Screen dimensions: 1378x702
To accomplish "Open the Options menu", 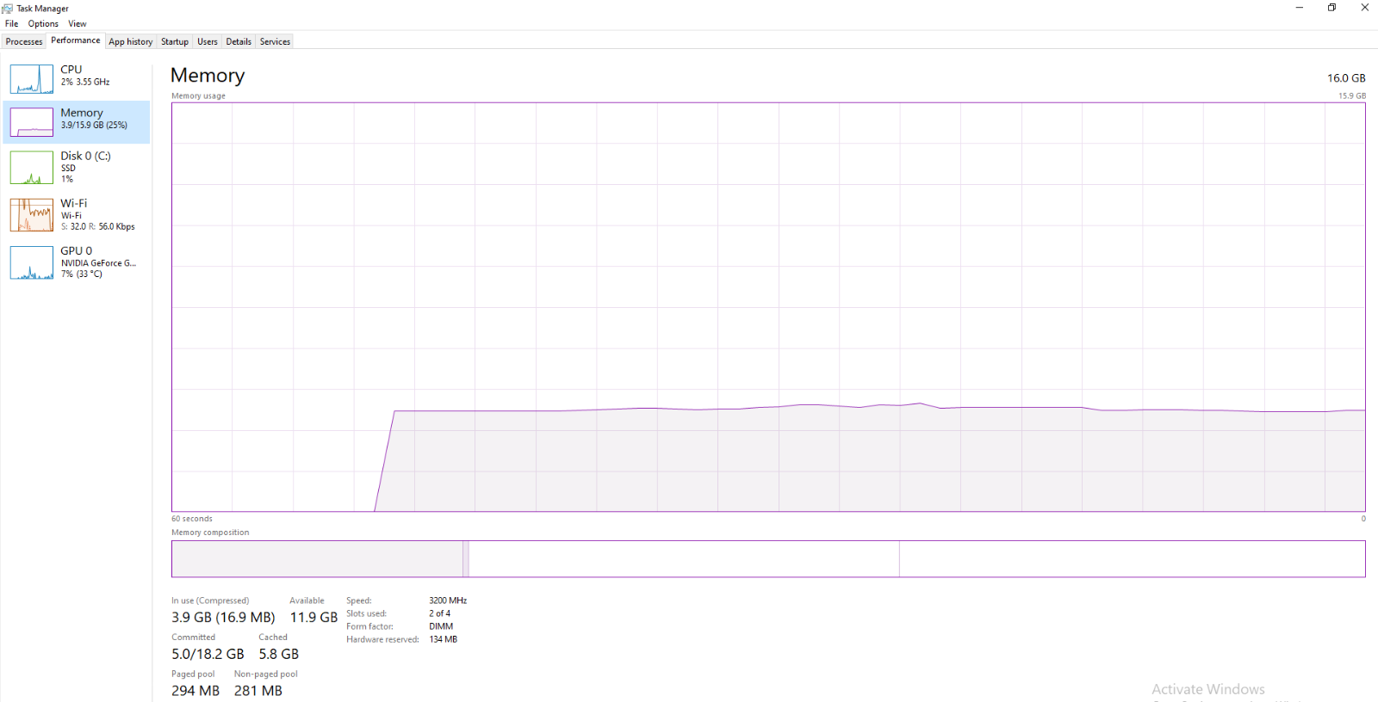I will pyautogui.click(x=43, y=24).
